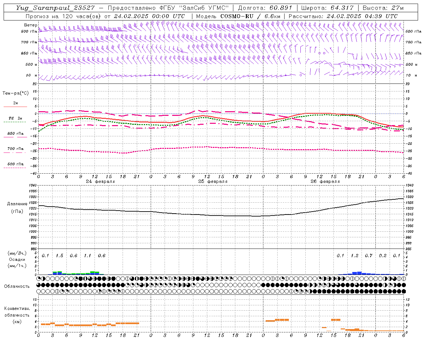423x338 pixels.
Task: Click the precipitation amount '1.2'
Action: pyautogui.click(x=355, y=256)
